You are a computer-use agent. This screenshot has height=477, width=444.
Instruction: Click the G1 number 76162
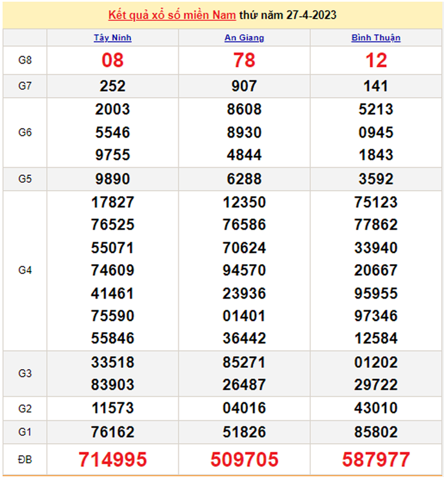112,432
